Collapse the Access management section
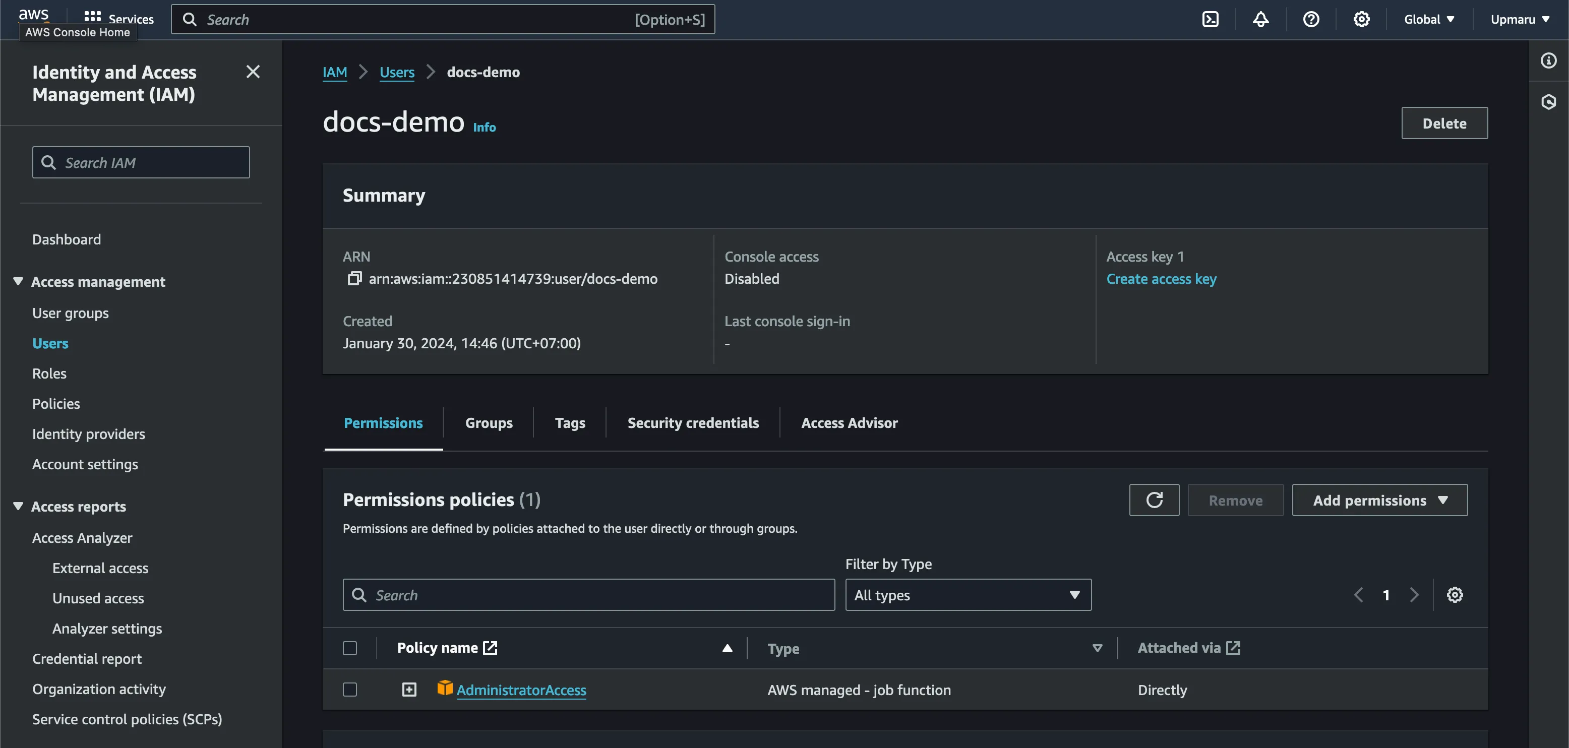This screenshot has width=1569, height=748. [x=18, y=281]
